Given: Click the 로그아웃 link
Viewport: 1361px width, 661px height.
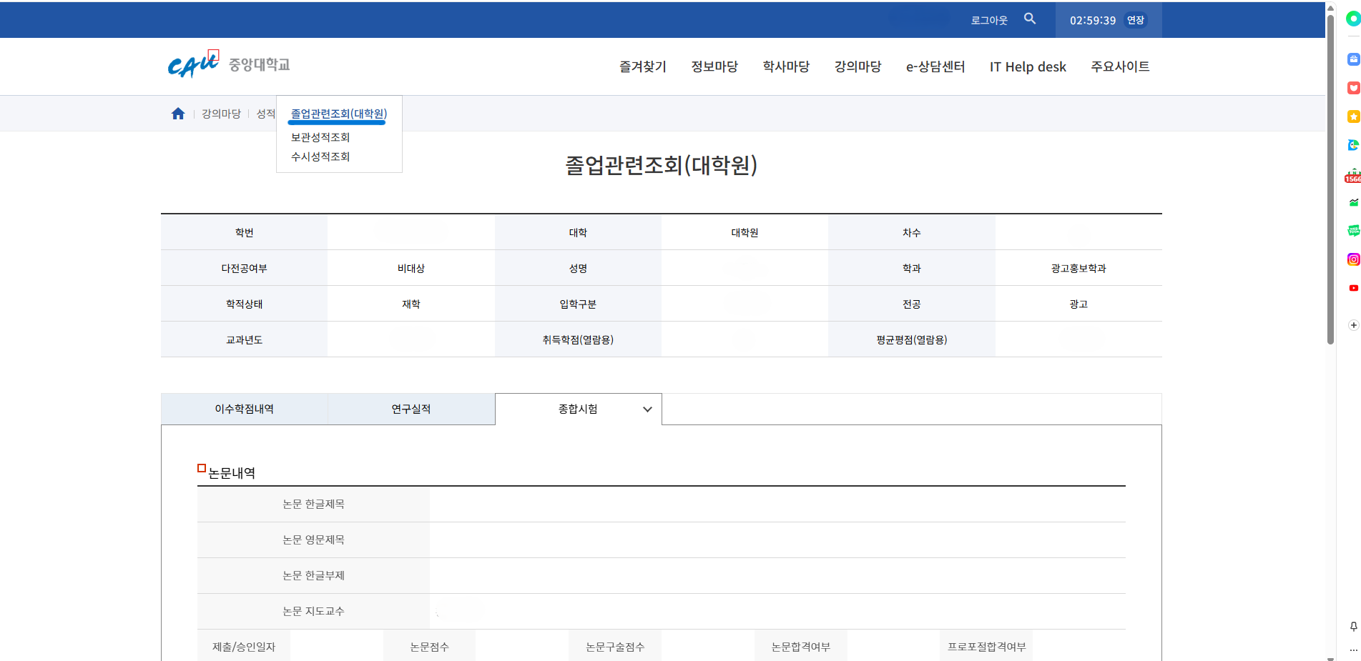Looking at the screenshot, I should click(x=988, y=20).
